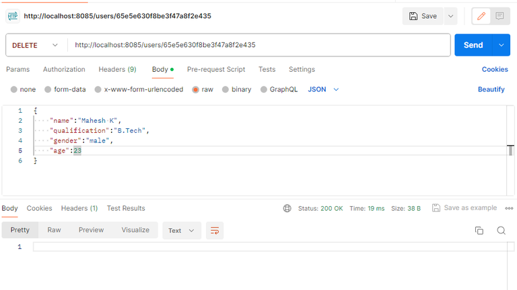
Task: Choose the binary body option
Action: tap(226, 89)
